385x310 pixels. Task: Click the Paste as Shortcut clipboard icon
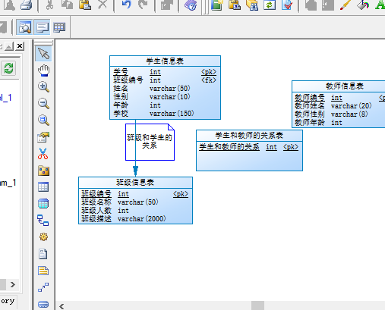235,5
